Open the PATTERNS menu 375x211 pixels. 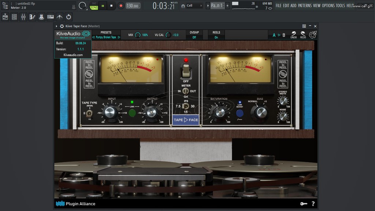click(x=305, y=6)
